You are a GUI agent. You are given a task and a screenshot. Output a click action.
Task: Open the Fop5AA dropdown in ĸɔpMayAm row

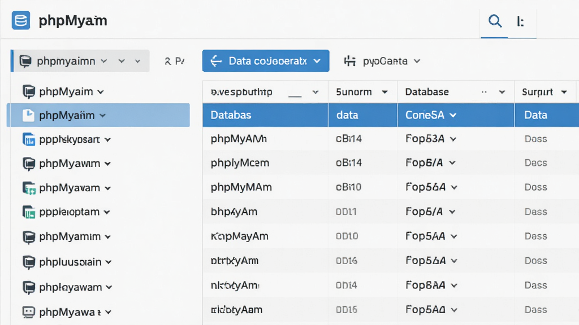pyautogui.click(x=454, y=236)
